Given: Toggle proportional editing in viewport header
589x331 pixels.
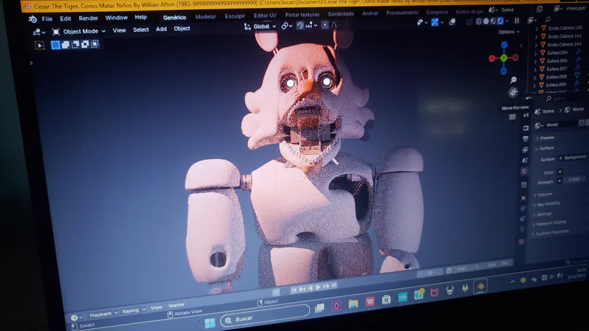Looking at the screenshot, I should coord(325,25).
